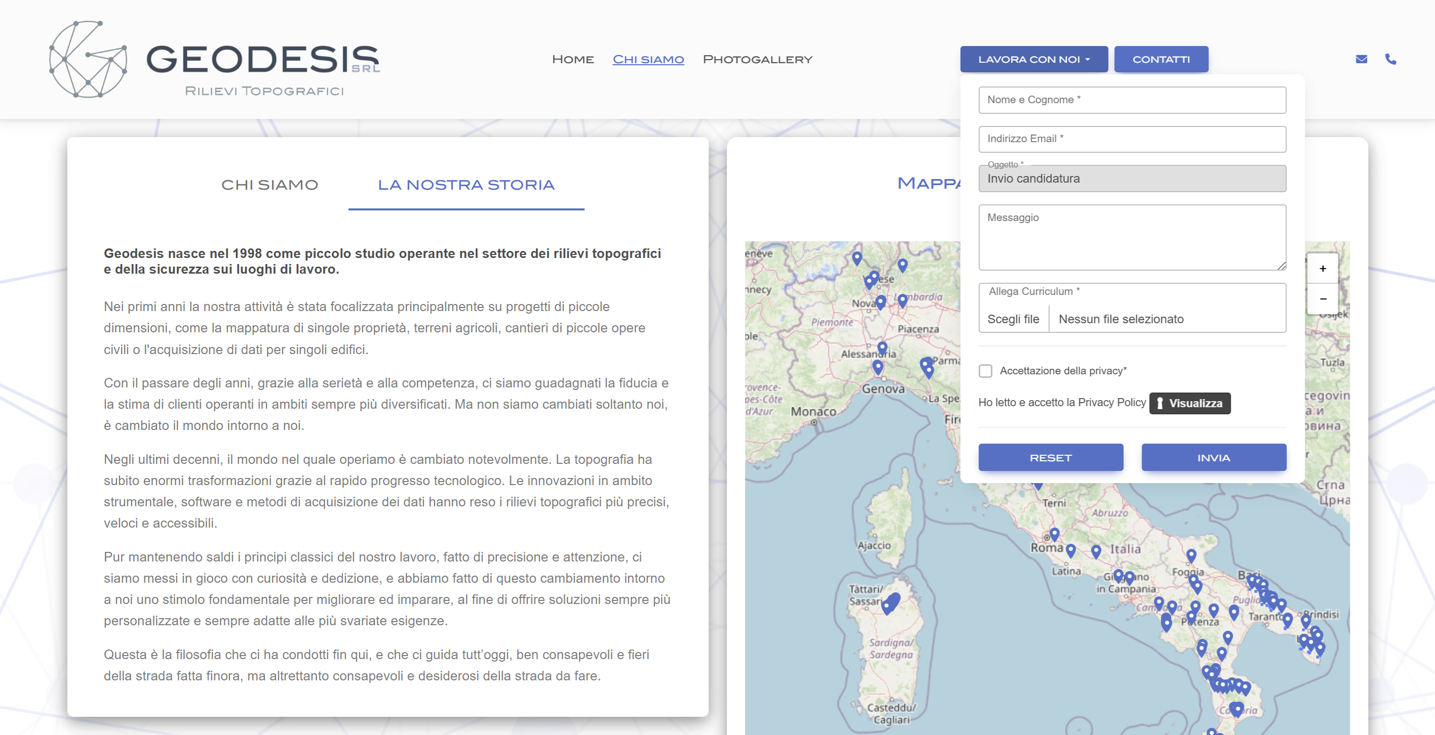The height and width of the screenshot is (735, 1435).
Task: Switch to the Chi siamo tab
Action: click(x=270, y=185)
